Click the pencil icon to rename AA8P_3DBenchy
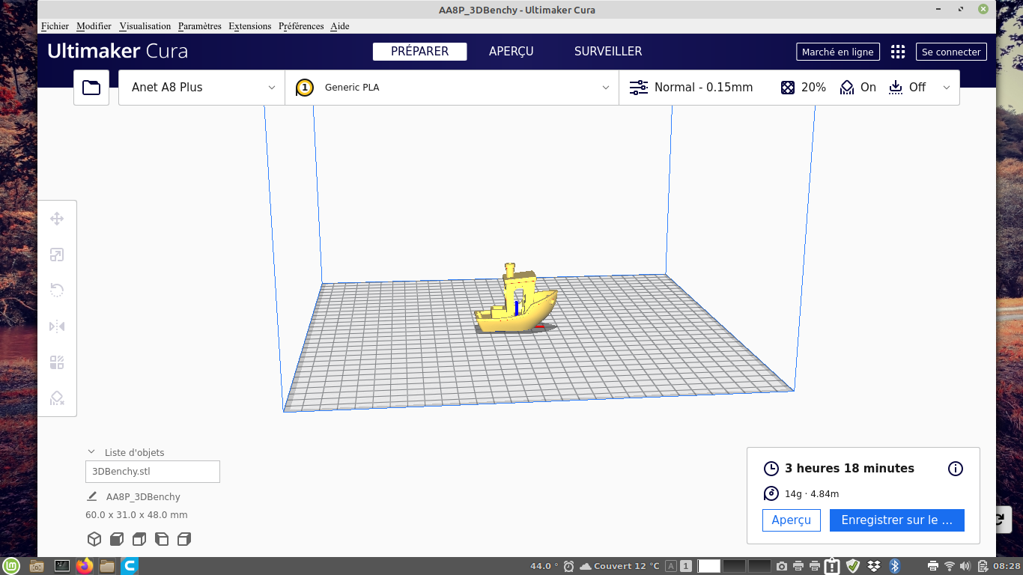 (x=92, y=496)
